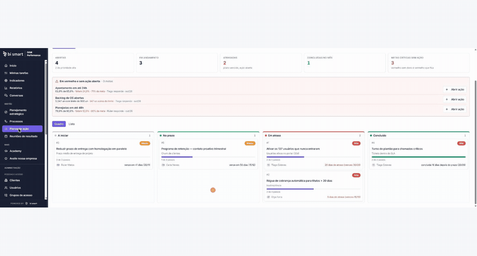The width and height of the screenshot is (477, 256).
Task: Open Minhas tarefas via its list icon
Action: coord(6,73)
